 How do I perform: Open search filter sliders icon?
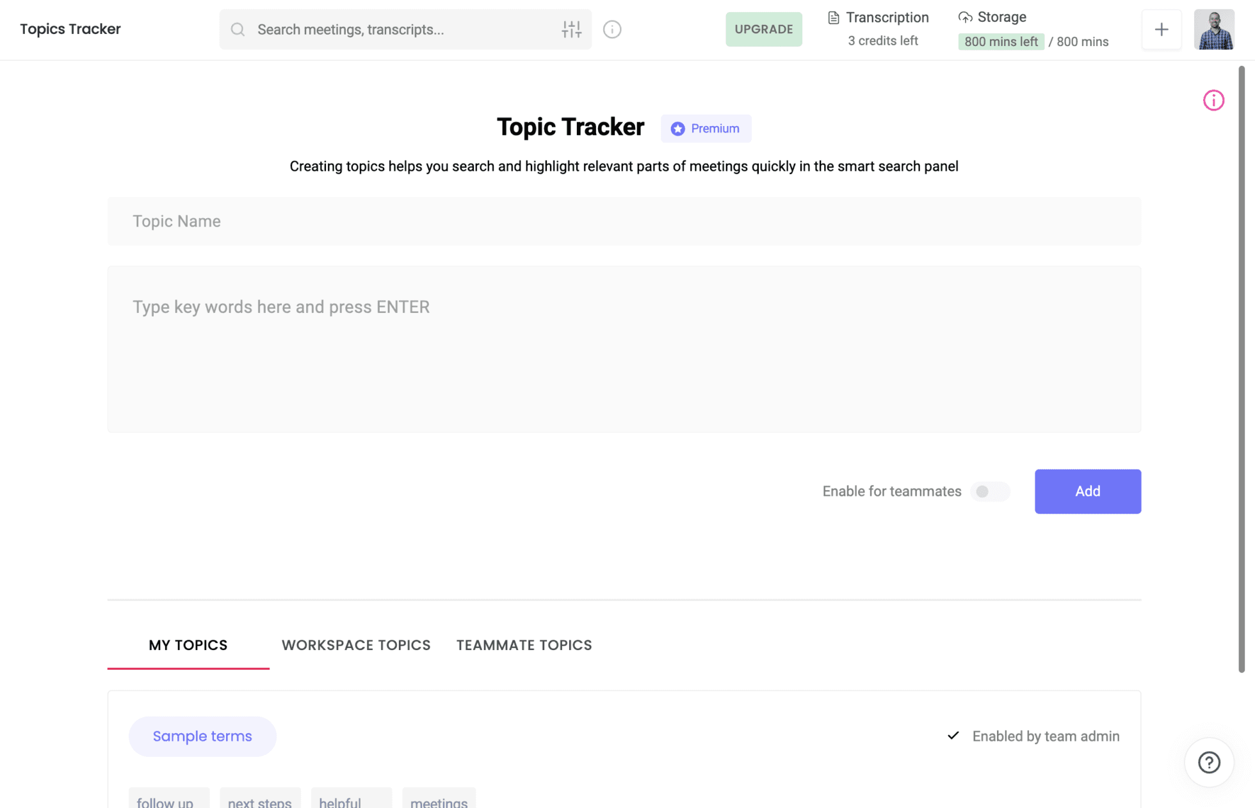tap(571, 29)
